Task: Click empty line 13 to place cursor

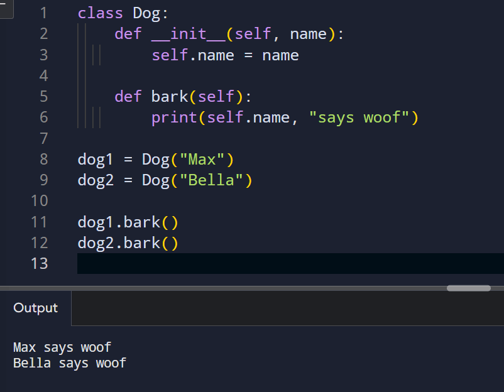Action: [126, 263]
